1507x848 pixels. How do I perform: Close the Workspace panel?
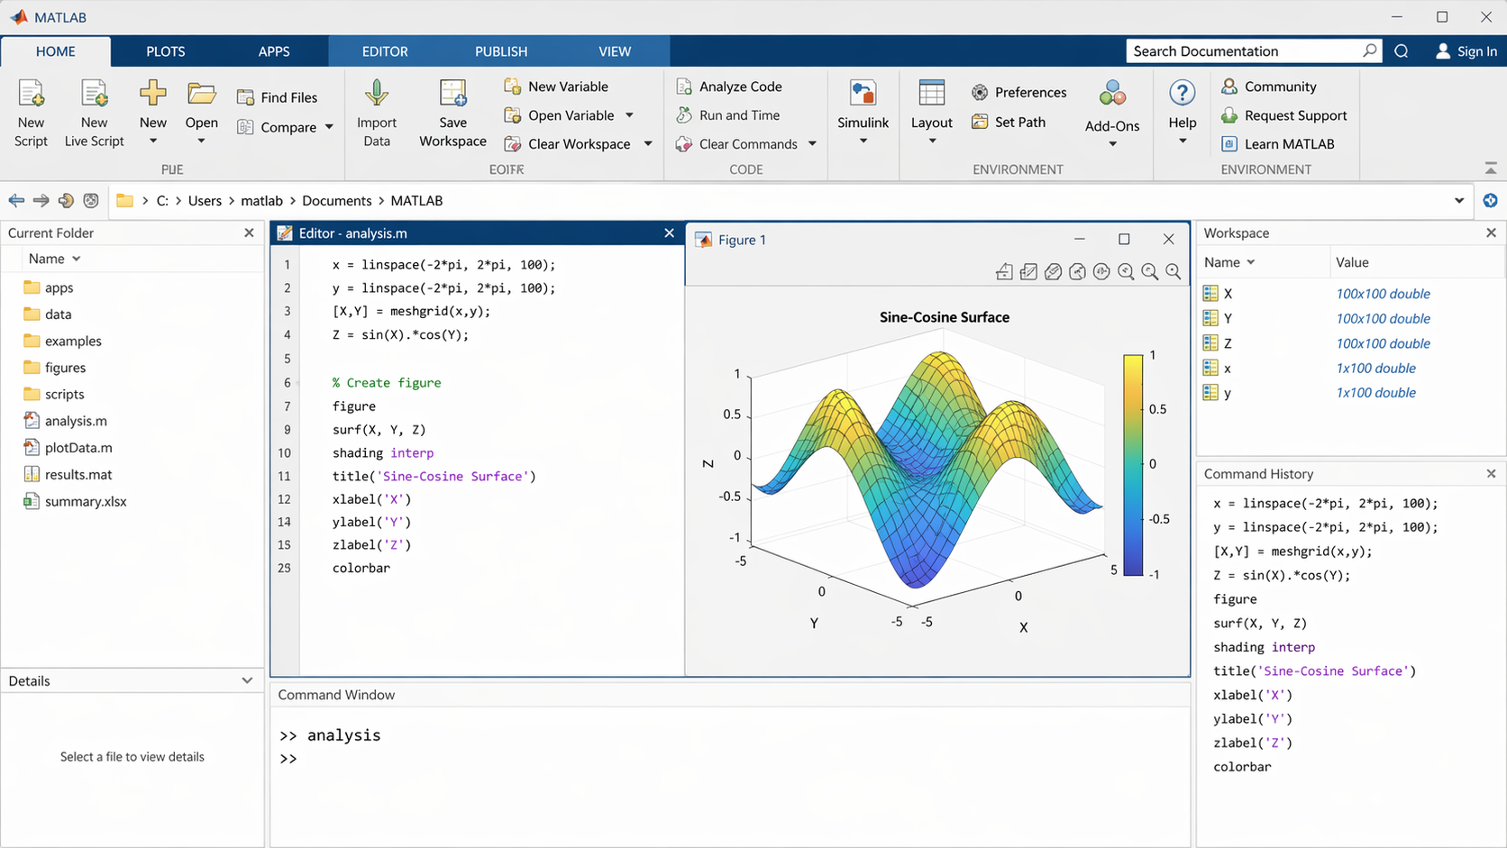click(1491, 233)
